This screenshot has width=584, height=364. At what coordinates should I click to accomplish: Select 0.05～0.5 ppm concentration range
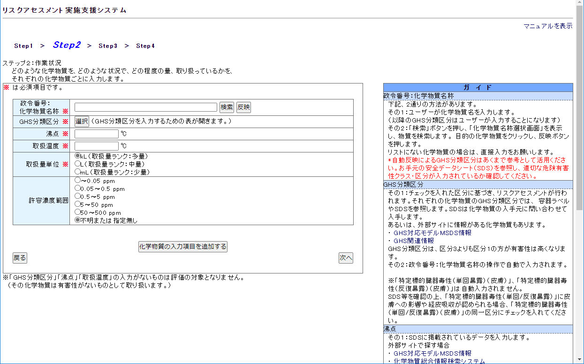pyautogui.click(x=78, y=188)
